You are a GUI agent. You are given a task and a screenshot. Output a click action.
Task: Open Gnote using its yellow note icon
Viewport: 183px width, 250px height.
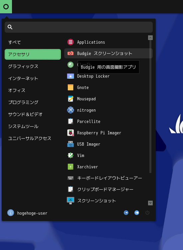pyautogui.click(x=71, y=87)
